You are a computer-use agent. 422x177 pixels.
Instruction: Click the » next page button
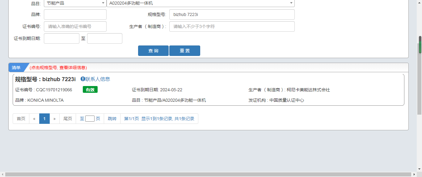tap(54, 119)
